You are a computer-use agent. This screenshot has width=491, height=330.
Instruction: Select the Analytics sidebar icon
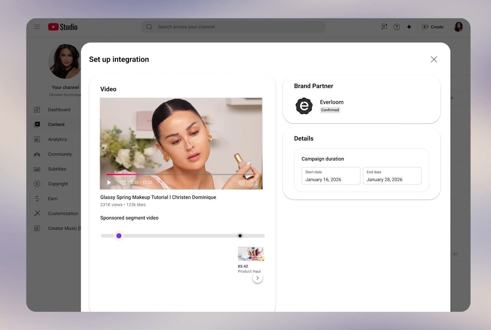pos(37,139)
